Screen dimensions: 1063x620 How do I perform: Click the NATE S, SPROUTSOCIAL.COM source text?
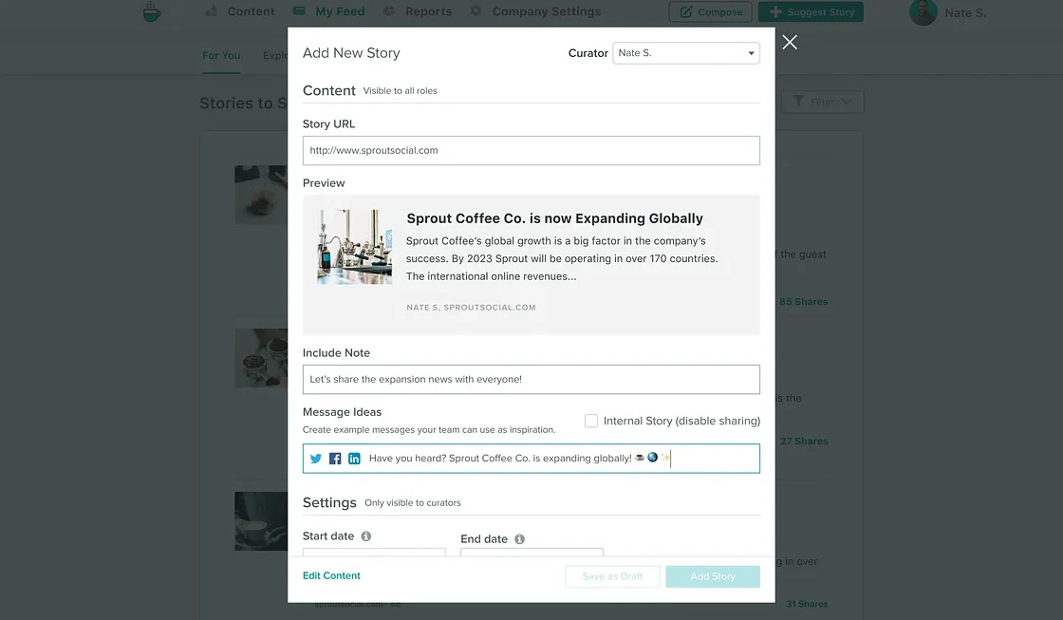pyautogui.click(x=471, y=308)
